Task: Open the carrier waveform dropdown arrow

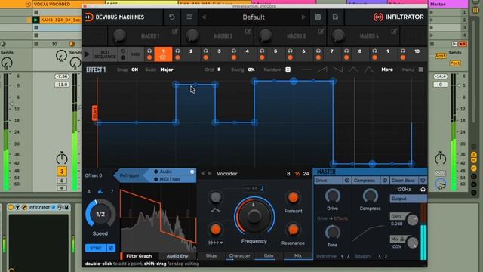Action: coord(221,243)
